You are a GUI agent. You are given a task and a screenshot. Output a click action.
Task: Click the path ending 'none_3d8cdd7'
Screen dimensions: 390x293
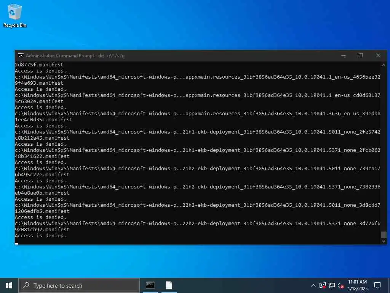click(198, 205)
